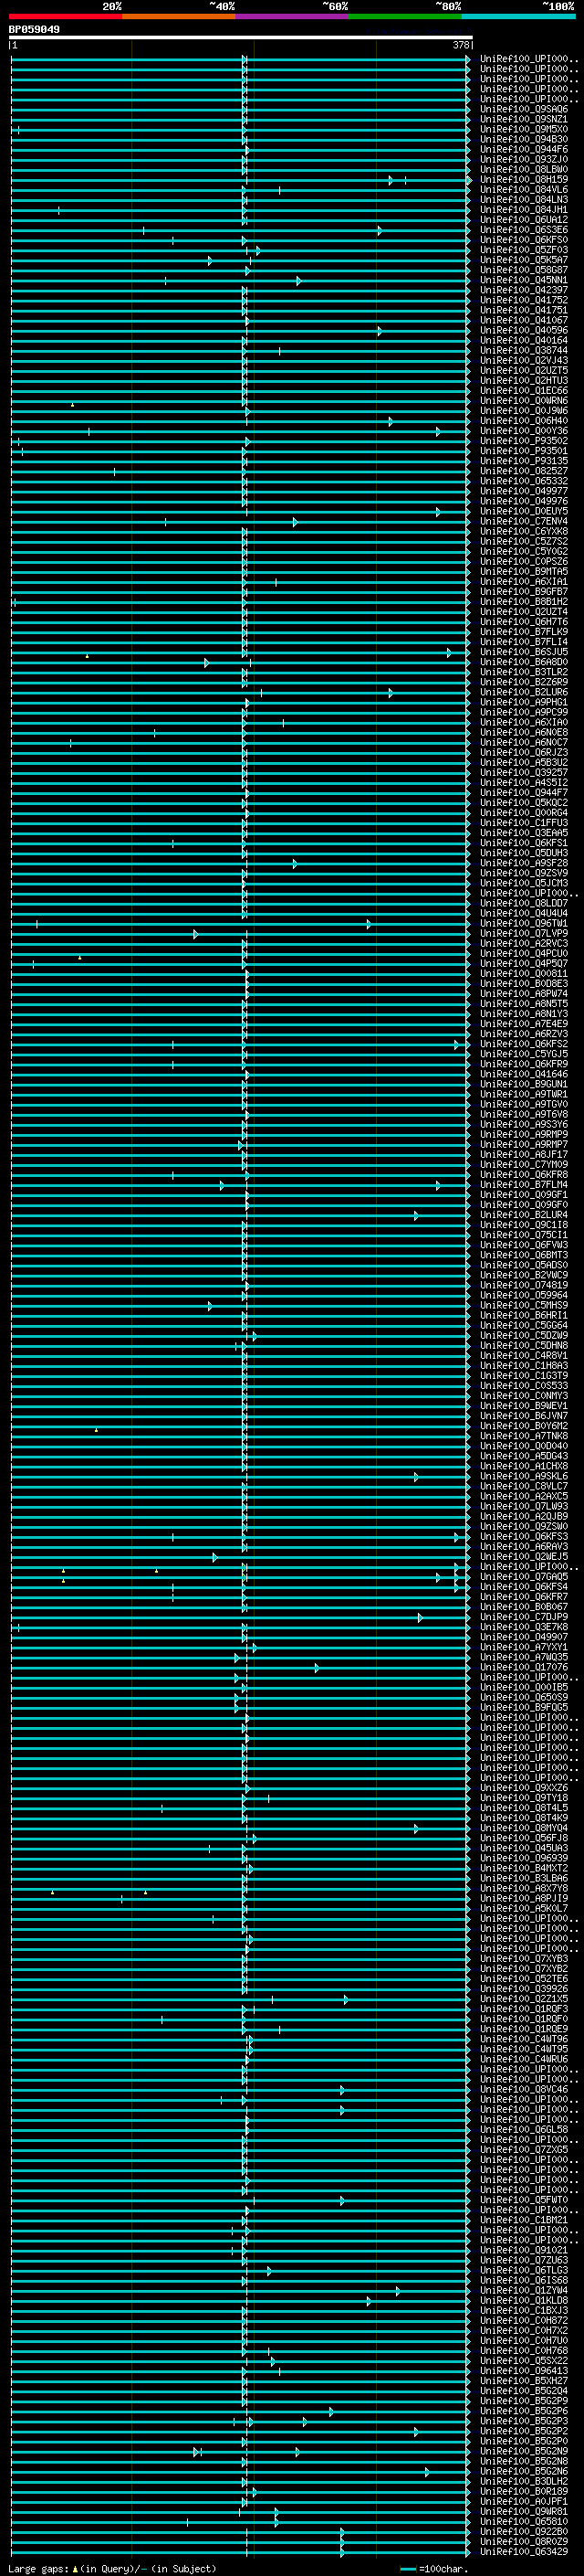Click the UniRef100_Q00Y36 hit label
This screenshot has height=2576, width=584.
click(523, 431)
